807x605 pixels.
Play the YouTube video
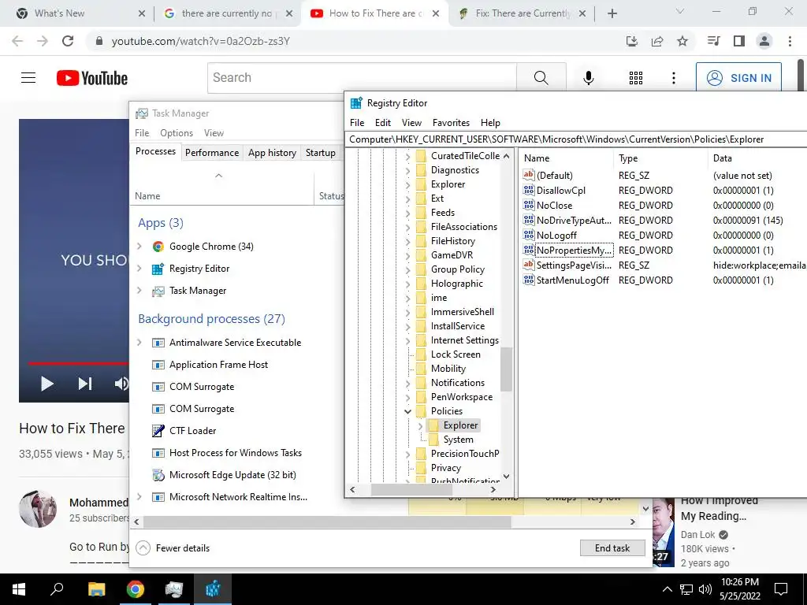46,384
